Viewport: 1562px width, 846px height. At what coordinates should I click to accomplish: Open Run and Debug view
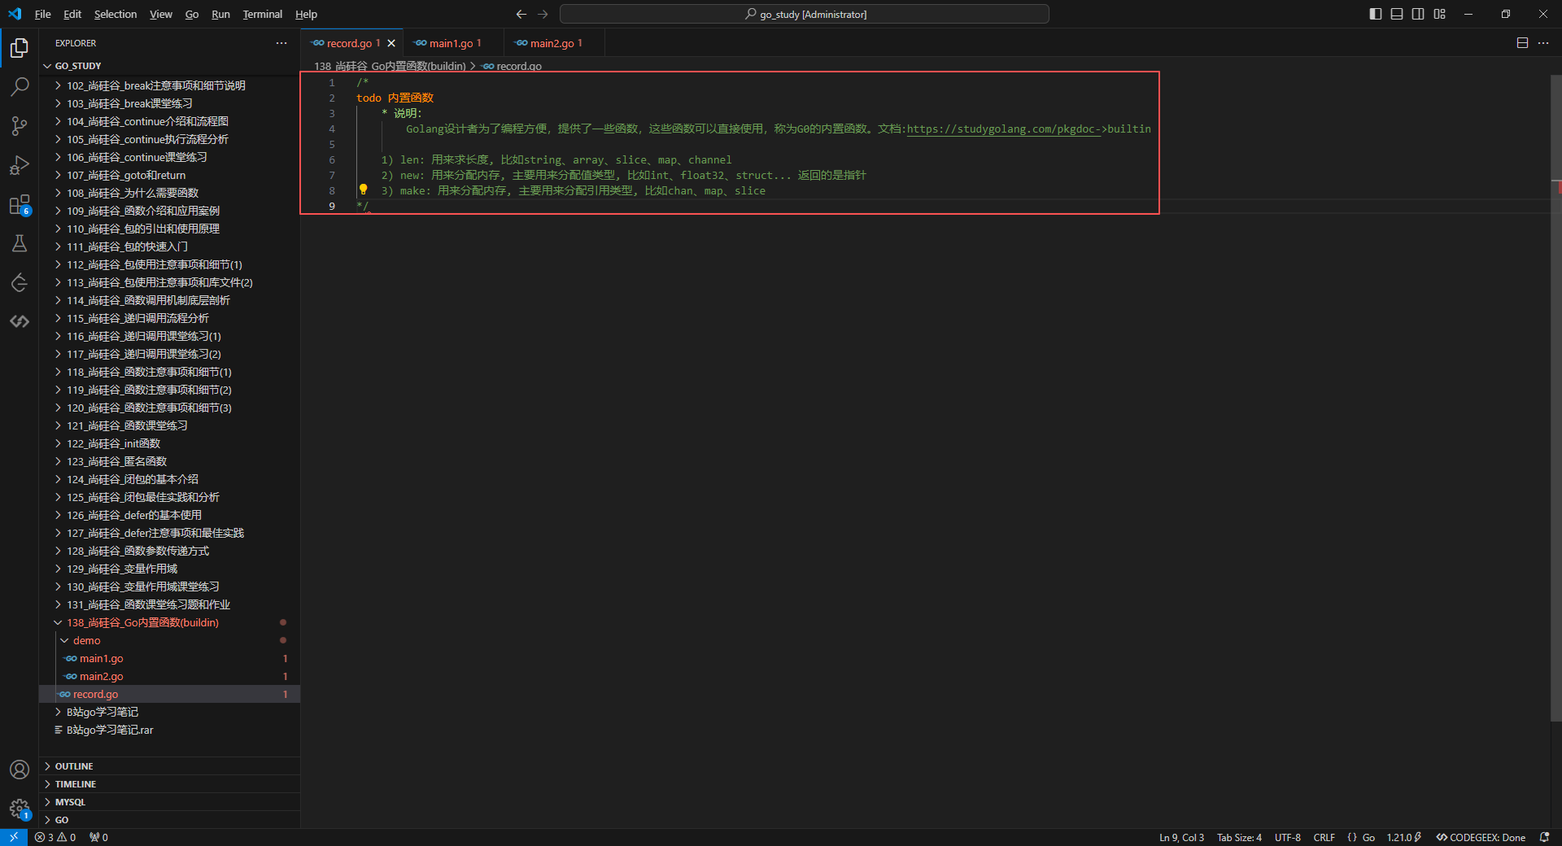(x=20, y=165)
